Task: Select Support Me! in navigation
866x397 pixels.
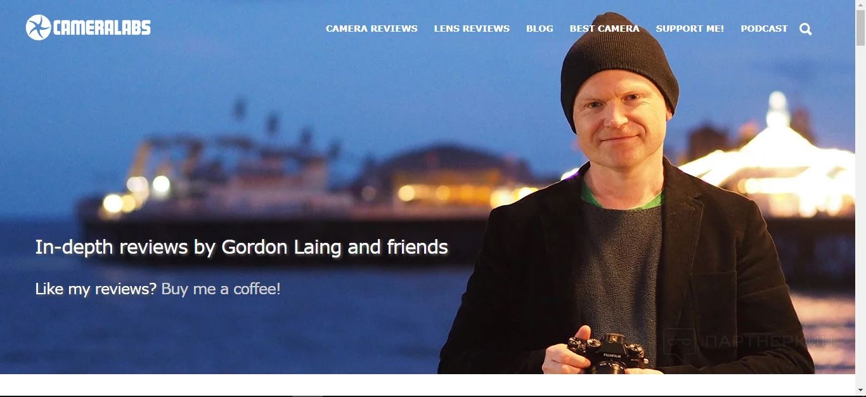Action: (690, 29)
